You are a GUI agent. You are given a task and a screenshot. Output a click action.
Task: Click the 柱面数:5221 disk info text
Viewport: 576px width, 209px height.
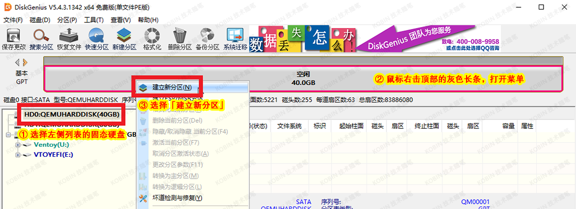tap(263, 100)
